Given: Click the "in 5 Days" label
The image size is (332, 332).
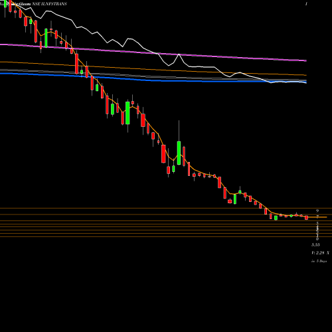Looking at the screenshot, I should (319, 261).
